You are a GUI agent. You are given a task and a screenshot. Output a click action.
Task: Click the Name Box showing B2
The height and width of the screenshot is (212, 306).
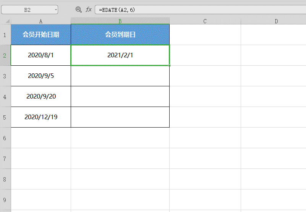click(30, 10)
